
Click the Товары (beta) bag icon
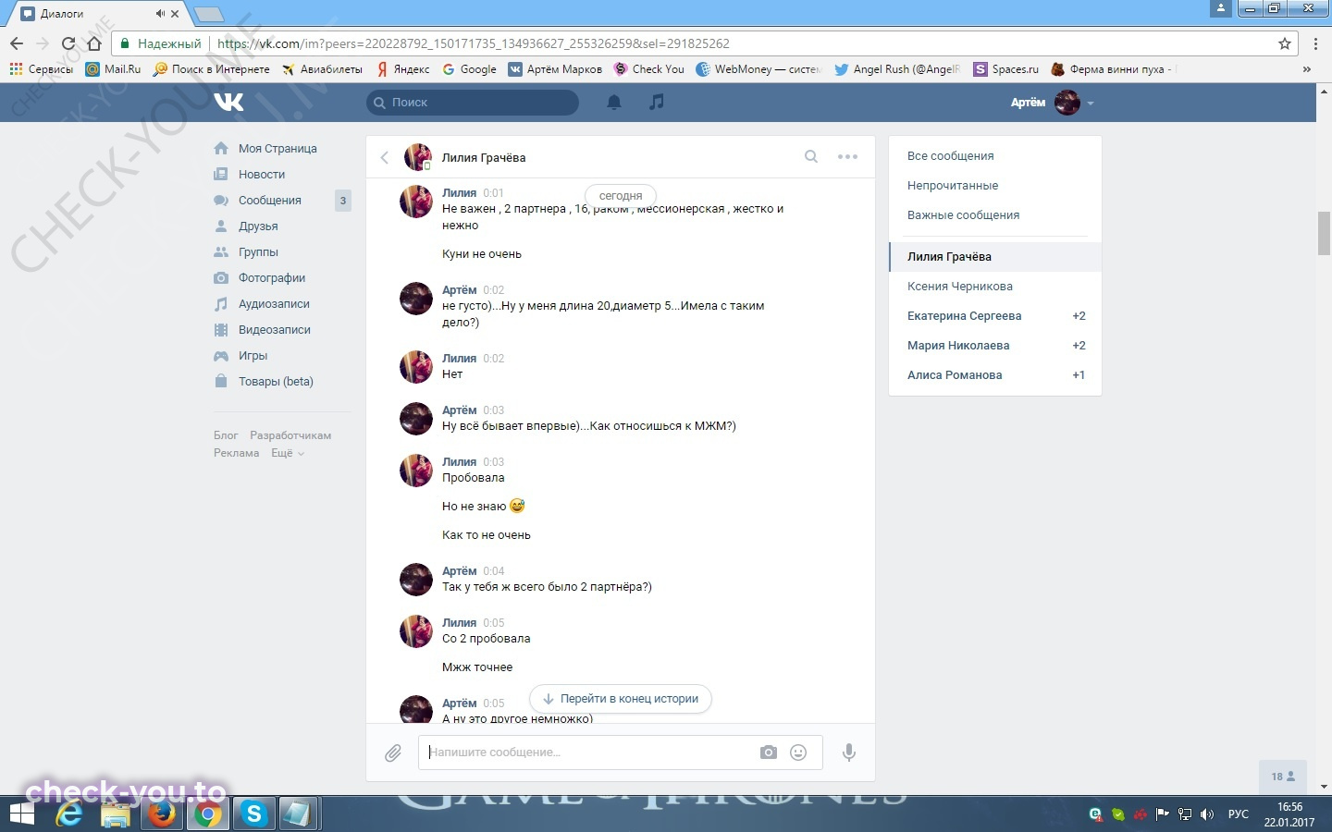pyautogui.click(x=221, y=381)
